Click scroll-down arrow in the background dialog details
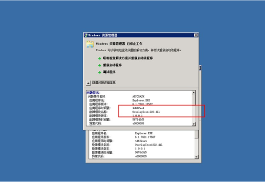The width and height of the screenshot is (265, 182). point(196,157)
